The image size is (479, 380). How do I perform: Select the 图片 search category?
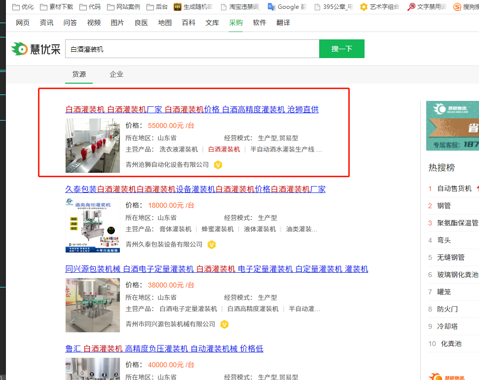tap(117, 23)
